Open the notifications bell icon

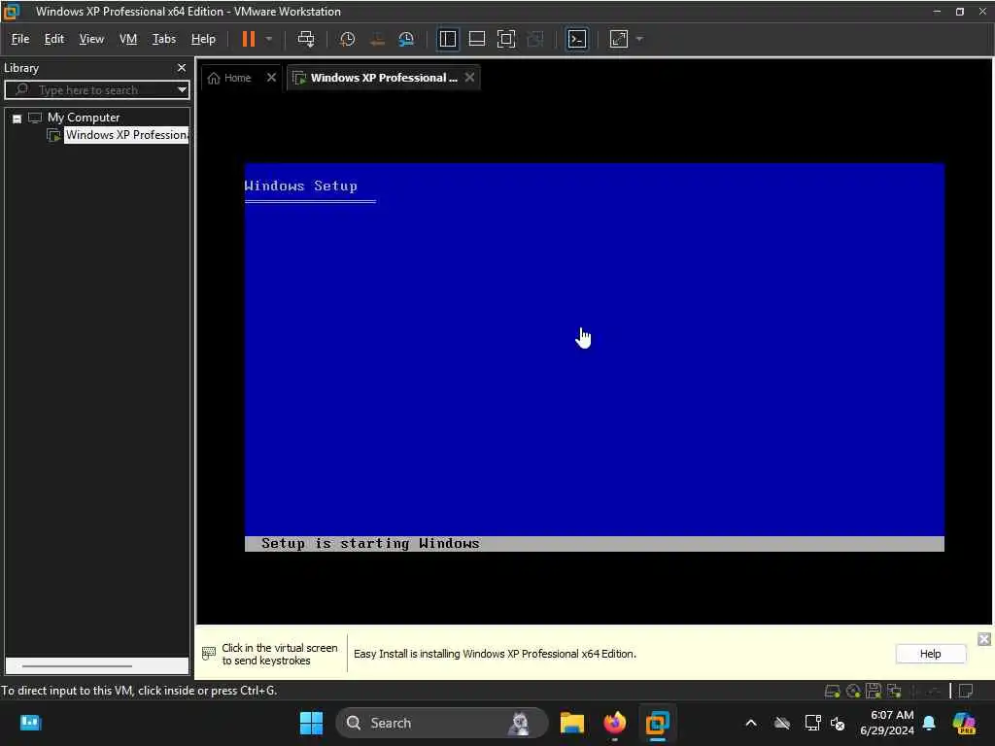point(929,723)
